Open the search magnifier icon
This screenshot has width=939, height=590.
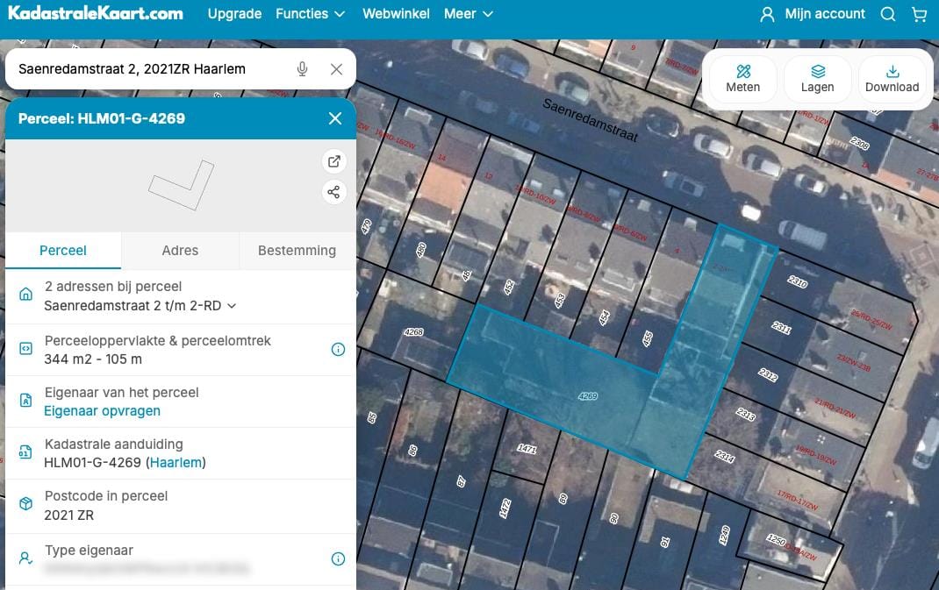pyautogui.click(x=888, y=14)
